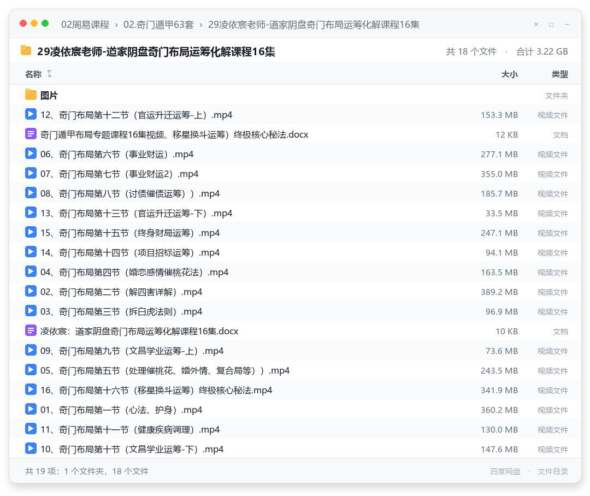Select file 11、奇门布局第十一节（健康疾病调理）.mp4
Viewport: 590px width, 496px height.
(130, 430)
